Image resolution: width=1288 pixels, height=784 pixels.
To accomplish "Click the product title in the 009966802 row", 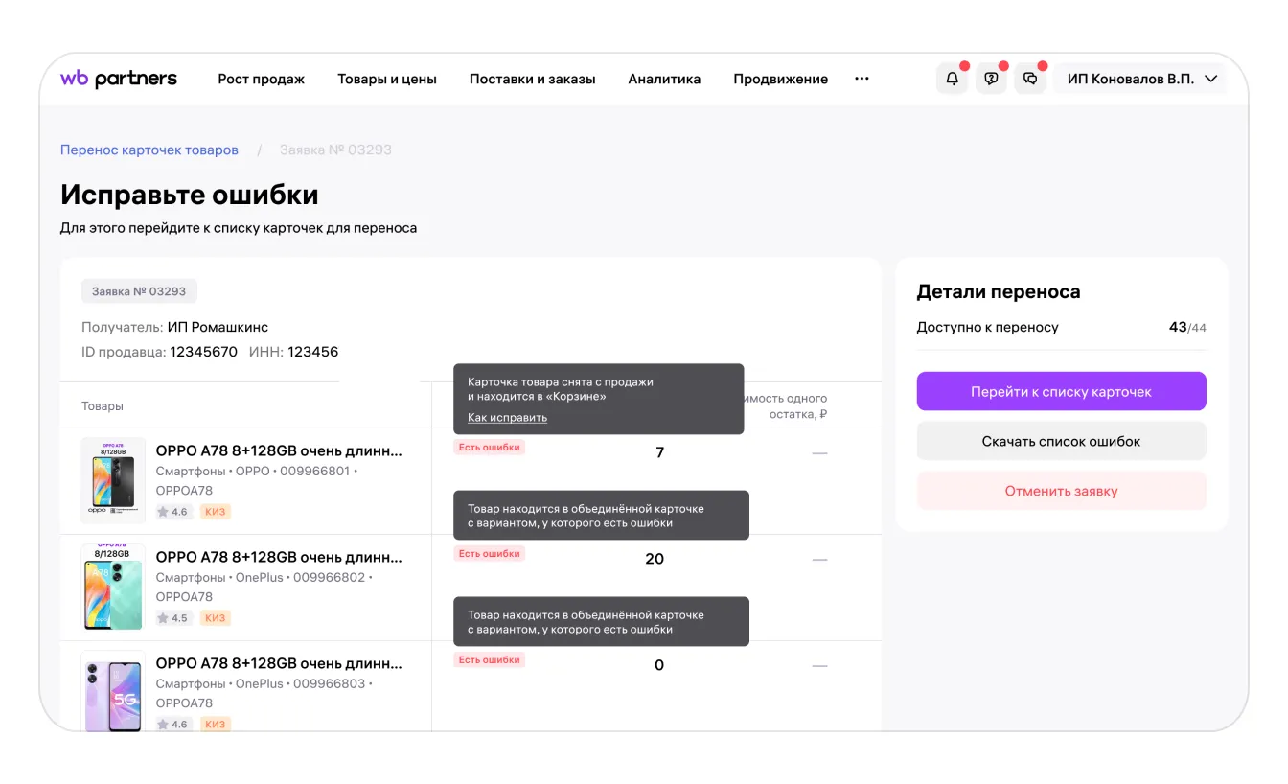I will click(x=279, y=557).
